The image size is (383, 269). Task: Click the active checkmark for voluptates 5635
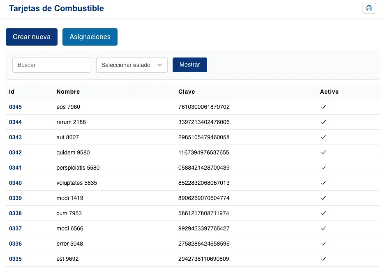point(323,183)
